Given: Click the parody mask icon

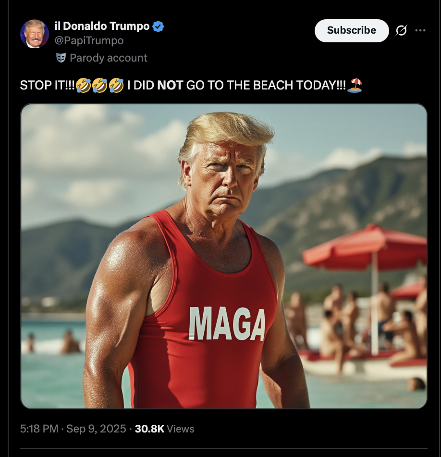Looking at the screenshot, I should pos(61,58).
